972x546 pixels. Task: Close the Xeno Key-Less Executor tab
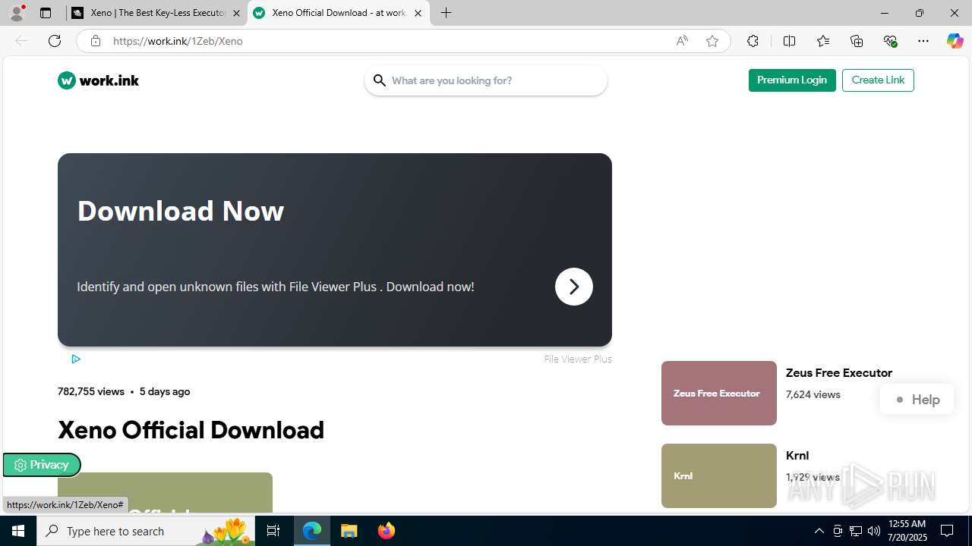pos(236,13)
